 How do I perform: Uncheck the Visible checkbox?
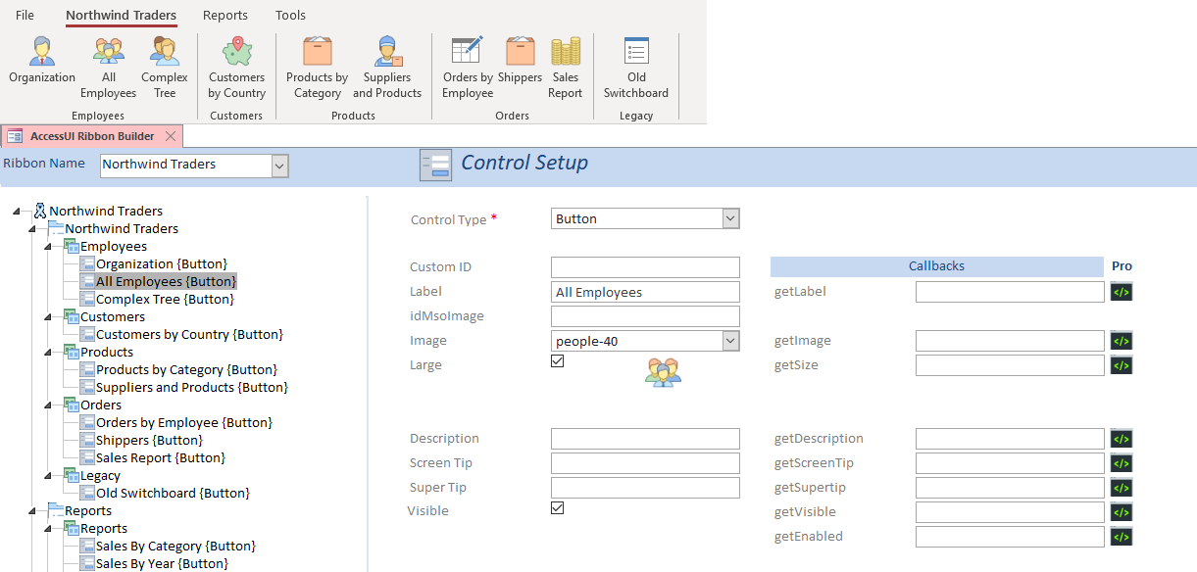558,508
